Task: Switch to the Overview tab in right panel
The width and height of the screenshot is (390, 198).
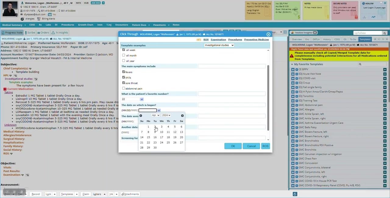Action: point(297,39)
